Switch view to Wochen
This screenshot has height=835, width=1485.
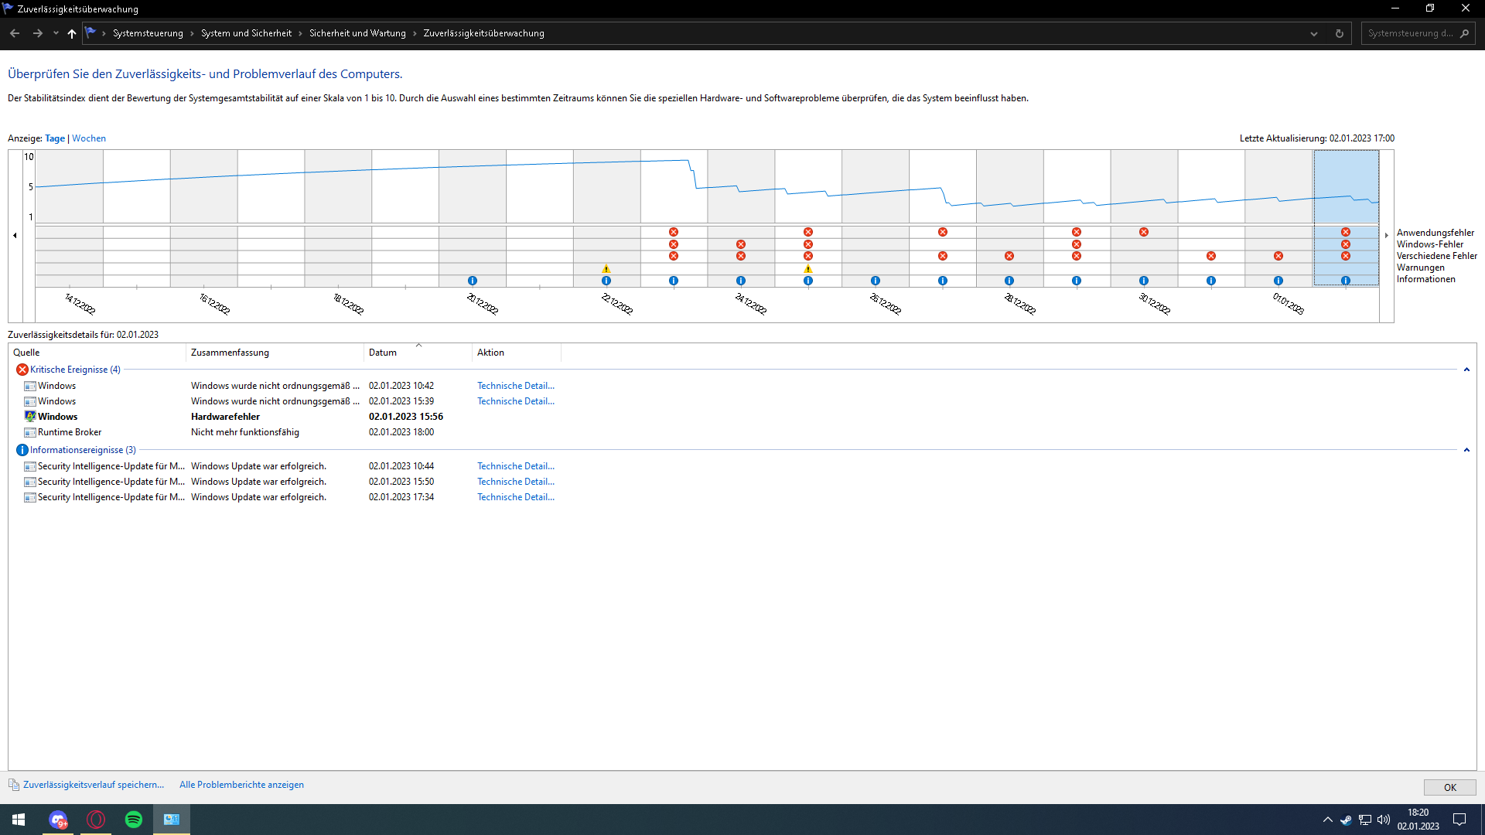89,138
